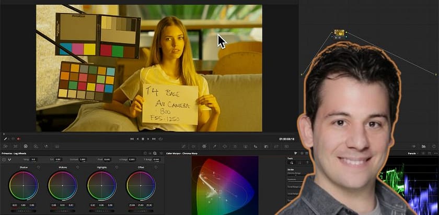Open the Qualifier eyedropper palette
This screenshot has width=439, height=215.
(x=215, y=146)
